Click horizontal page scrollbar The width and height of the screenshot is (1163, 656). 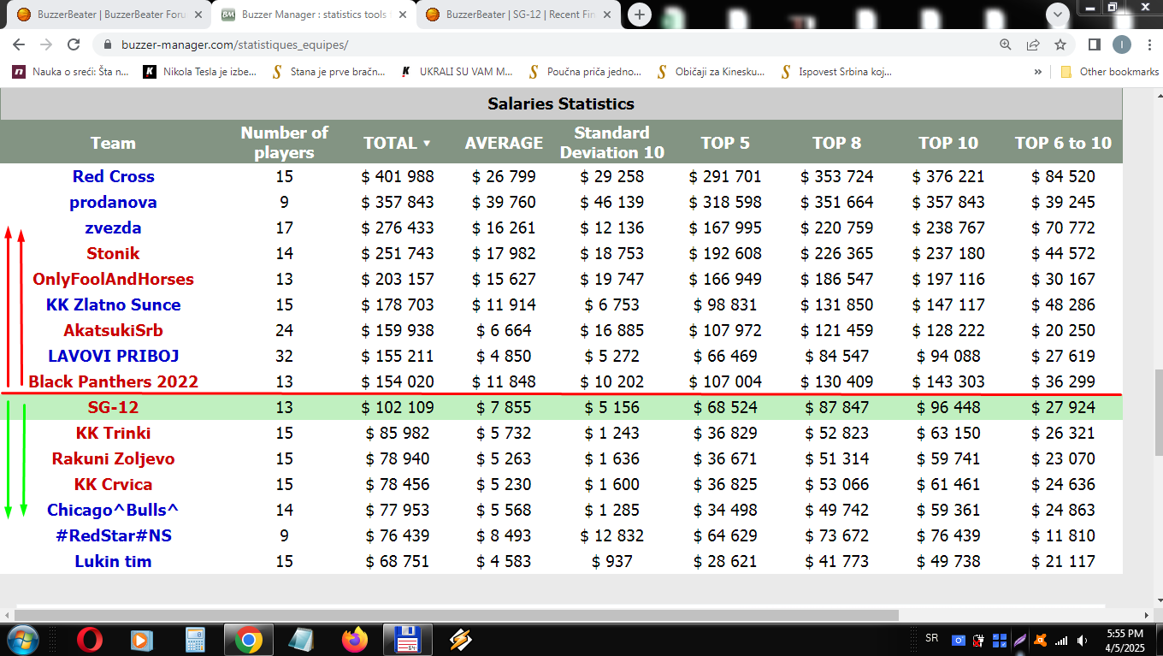pos(458,615)
